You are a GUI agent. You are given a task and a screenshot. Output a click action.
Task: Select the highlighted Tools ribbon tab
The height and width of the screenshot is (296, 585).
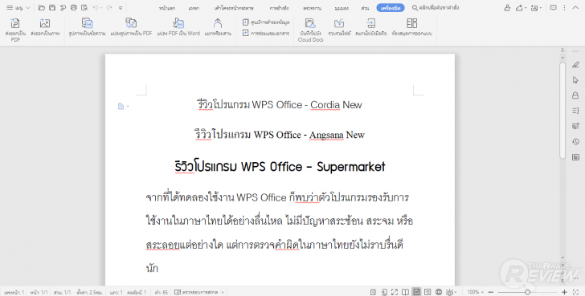(391, 8)
